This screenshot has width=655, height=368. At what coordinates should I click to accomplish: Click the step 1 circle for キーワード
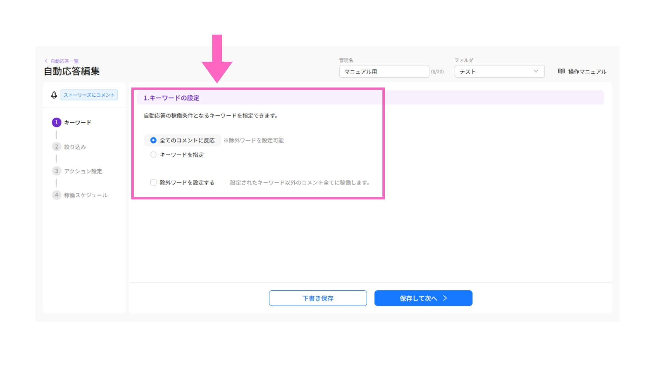(57, 122)
